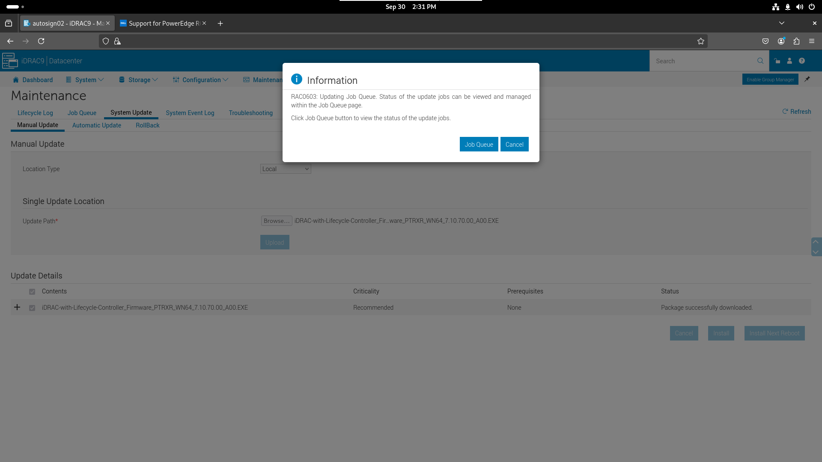Open the Pocket save icon
Viewport: 822px width, 462px height.
tap(765, 41)
